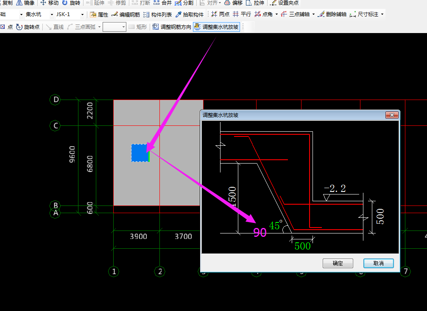Open the 构件列表 component list
The width and height of the screenshot is (427, 311).
tap(157, 14)
